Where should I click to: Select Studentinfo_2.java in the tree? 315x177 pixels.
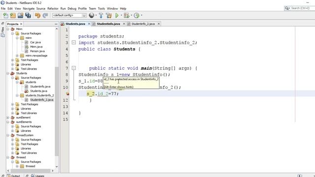pos(41,100)
